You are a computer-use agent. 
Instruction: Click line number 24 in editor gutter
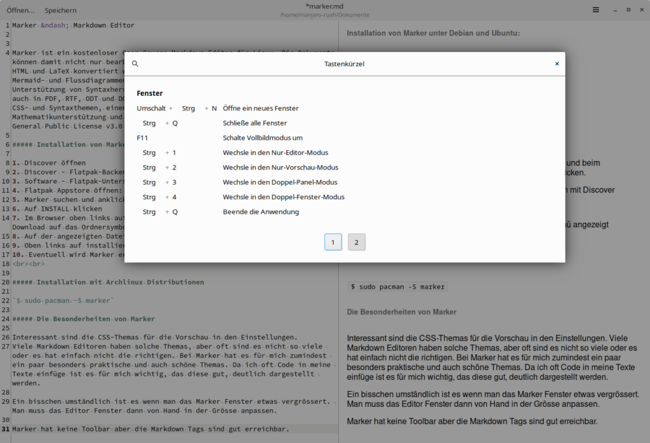coord(5,319)
